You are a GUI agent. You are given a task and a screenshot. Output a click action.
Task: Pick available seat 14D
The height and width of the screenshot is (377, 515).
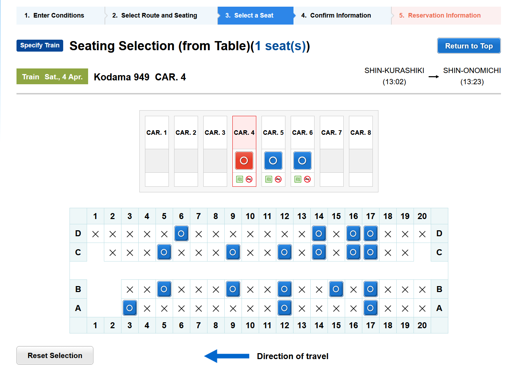click(319, 233)
